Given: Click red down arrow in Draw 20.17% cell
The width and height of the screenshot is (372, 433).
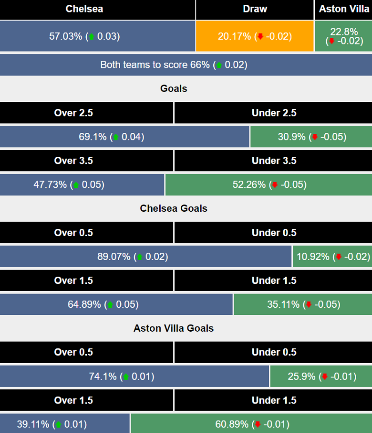Looking at the screenshot, I should point(260,36).
